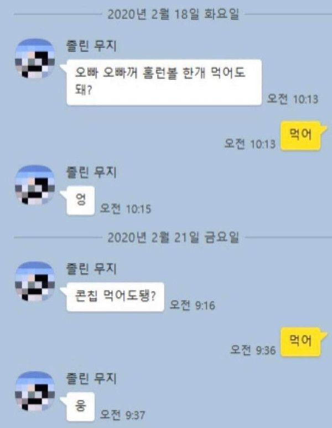The height and width of the screenshot is (428, 332).
Task: Open profile avatar beside the 콘칩 message
Action: (35, 281)
